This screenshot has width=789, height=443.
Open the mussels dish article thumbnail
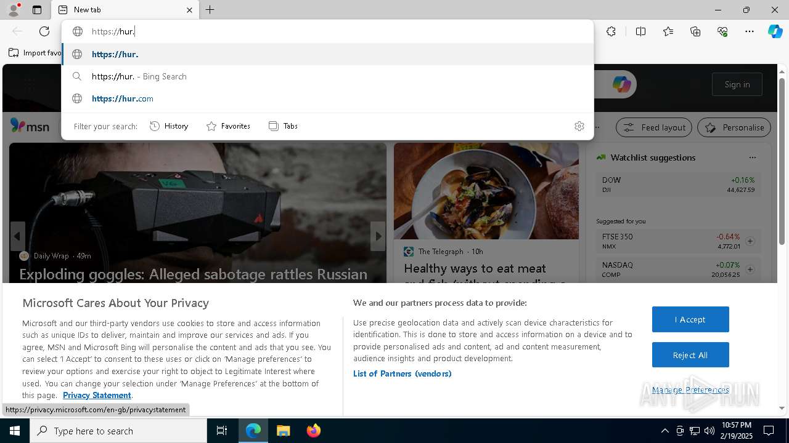click(x=486, y=191)
